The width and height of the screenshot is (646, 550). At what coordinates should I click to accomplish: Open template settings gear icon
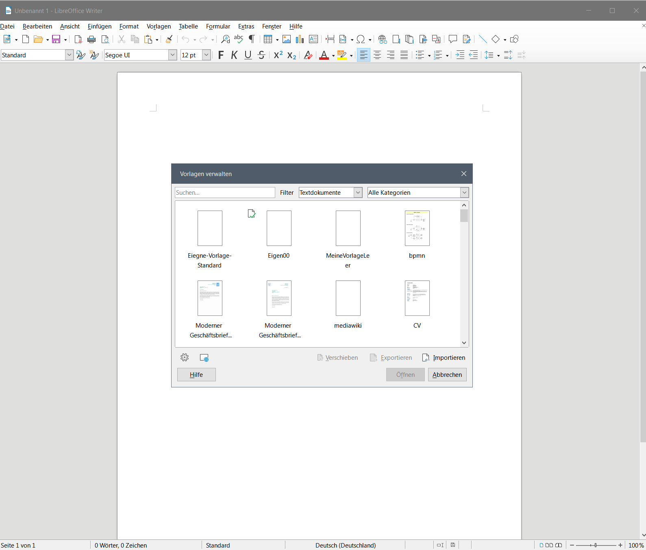point(185,358)
